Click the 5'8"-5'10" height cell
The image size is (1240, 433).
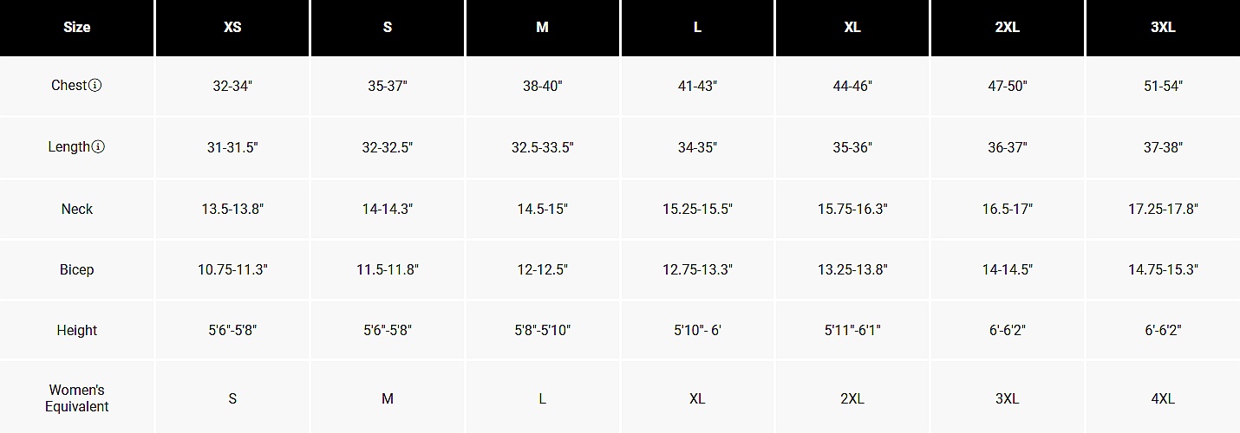(542, 330)
